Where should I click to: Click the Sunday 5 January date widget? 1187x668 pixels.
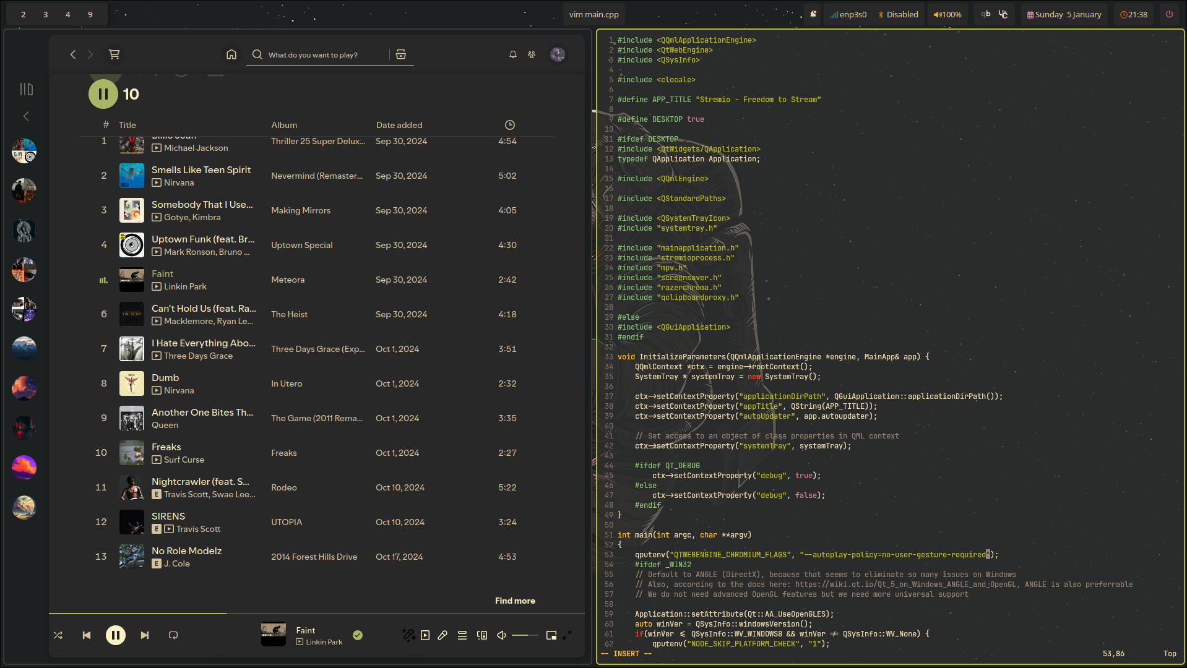click(1064, 14)
